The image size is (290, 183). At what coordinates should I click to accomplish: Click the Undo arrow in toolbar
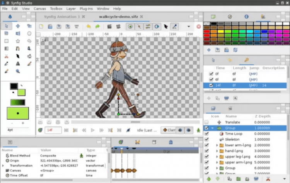pyautogui.click(x=89, y=27)
